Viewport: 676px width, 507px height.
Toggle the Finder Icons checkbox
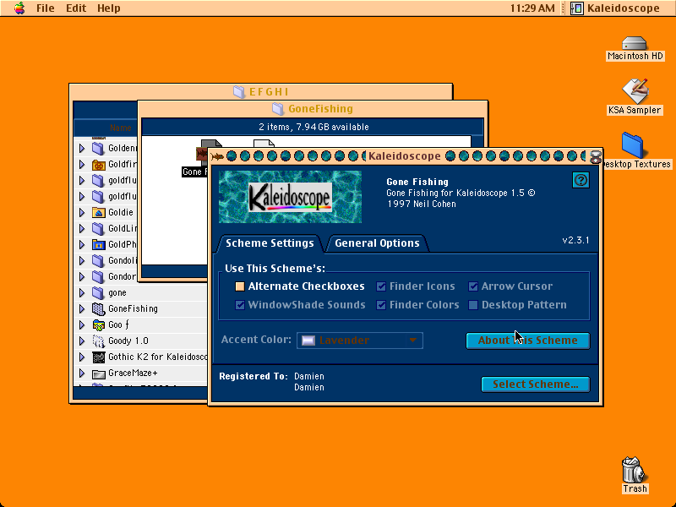[381, 286]
